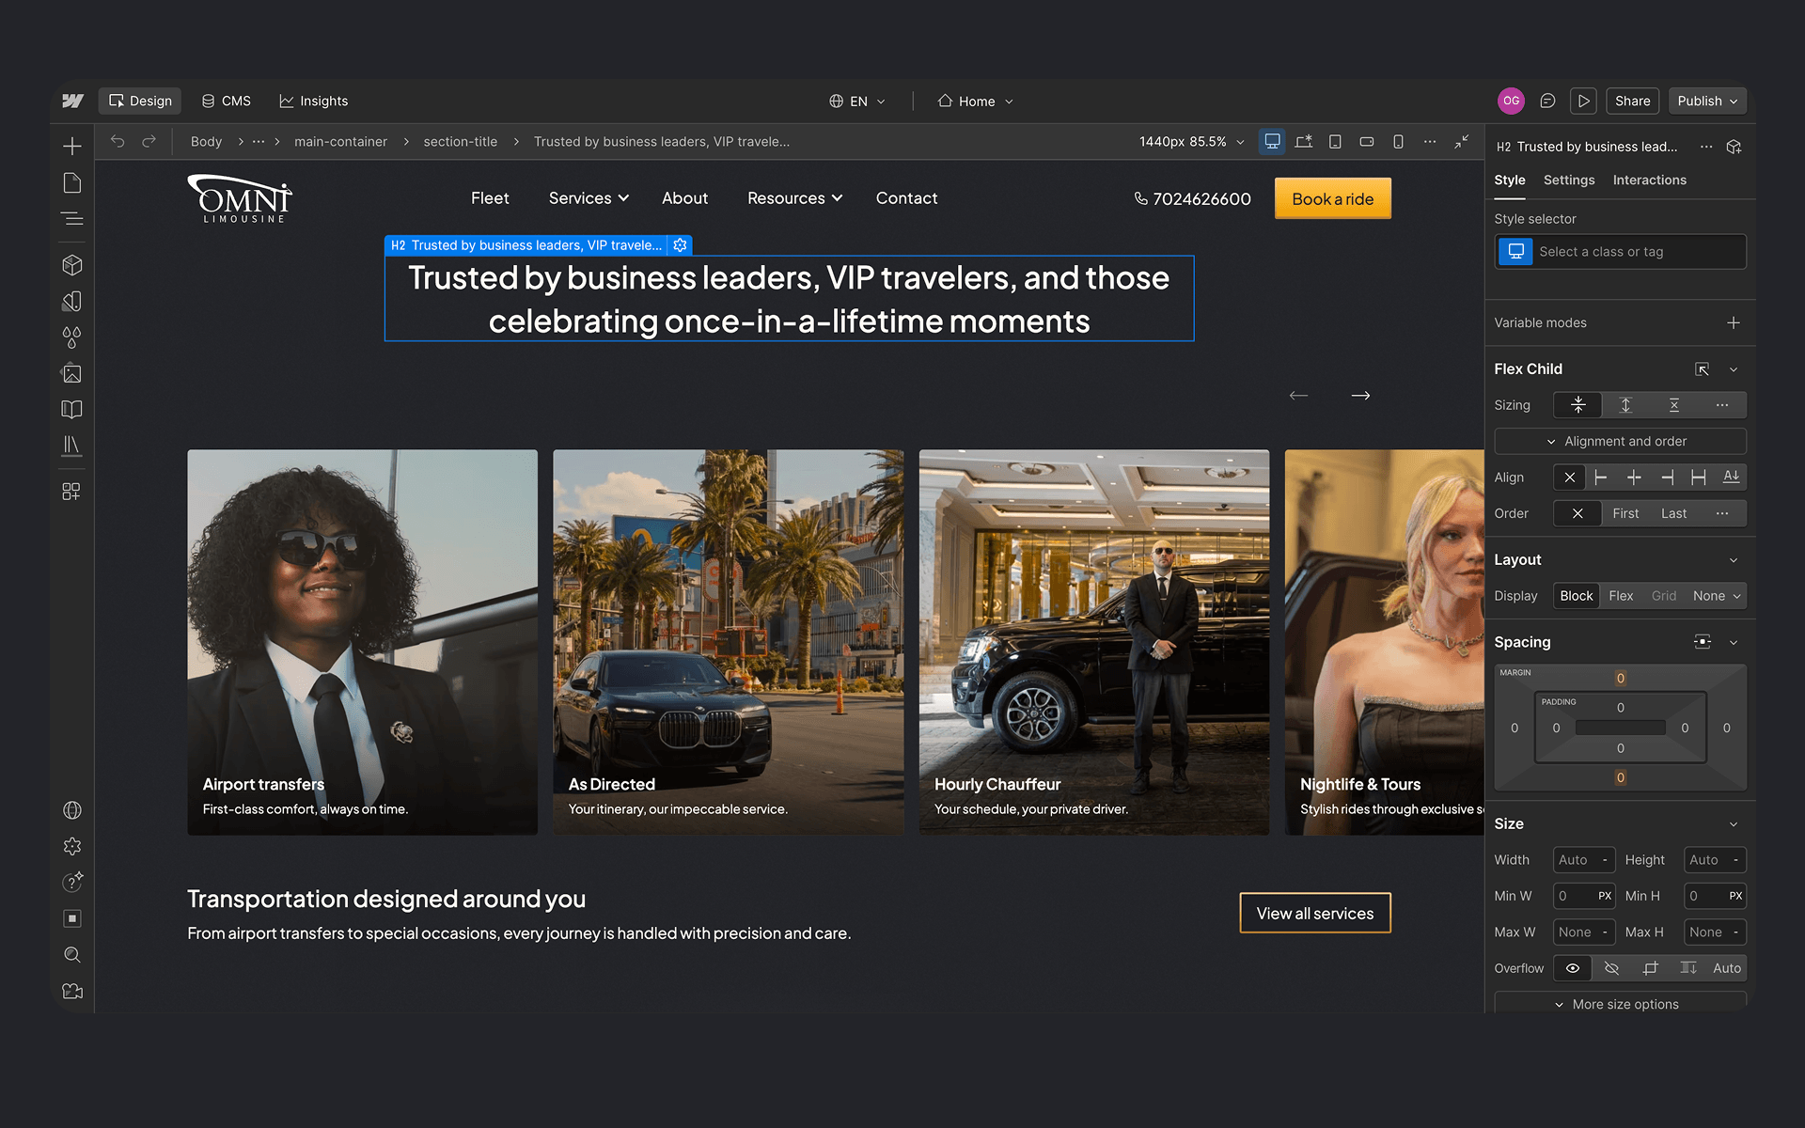Open the EN language dropdown
The image size is (1805, 1128).
[x=857, y=101]
